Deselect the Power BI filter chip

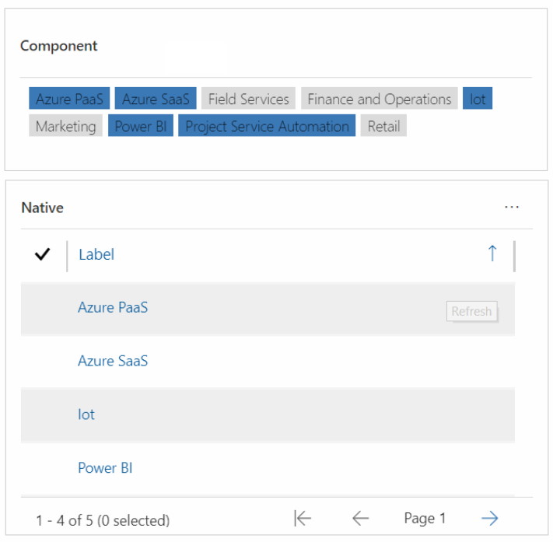pyautogui.click(x=141, y=125)
